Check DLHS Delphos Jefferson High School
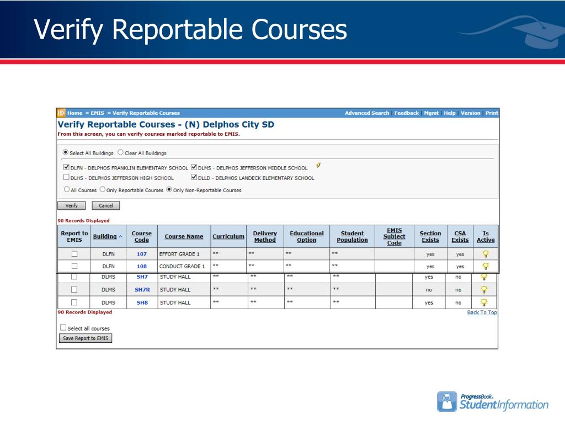 [x=66, y=177]
